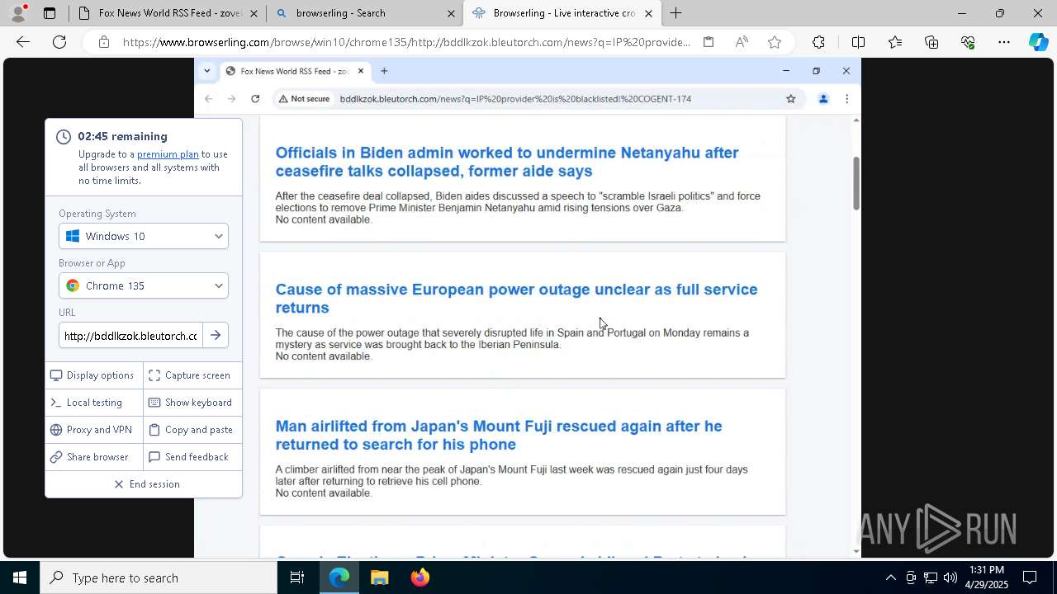
Task: Open the Windows Start menu
Action: [20, 577]
